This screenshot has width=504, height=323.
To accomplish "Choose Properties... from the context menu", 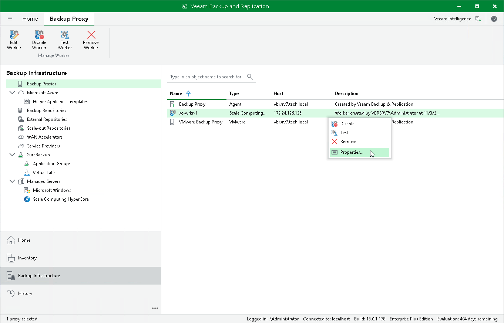I will 360,152.
